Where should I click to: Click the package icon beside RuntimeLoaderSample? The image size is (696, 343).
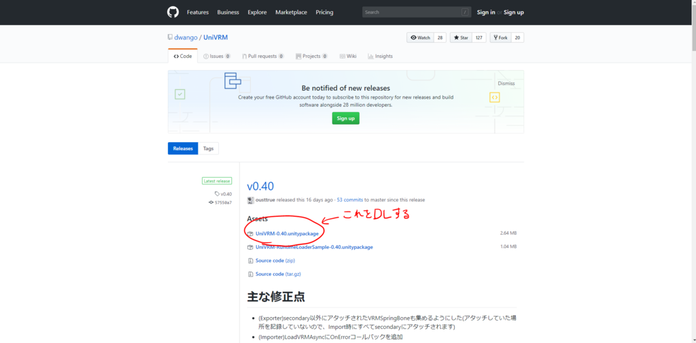[251, 247]
